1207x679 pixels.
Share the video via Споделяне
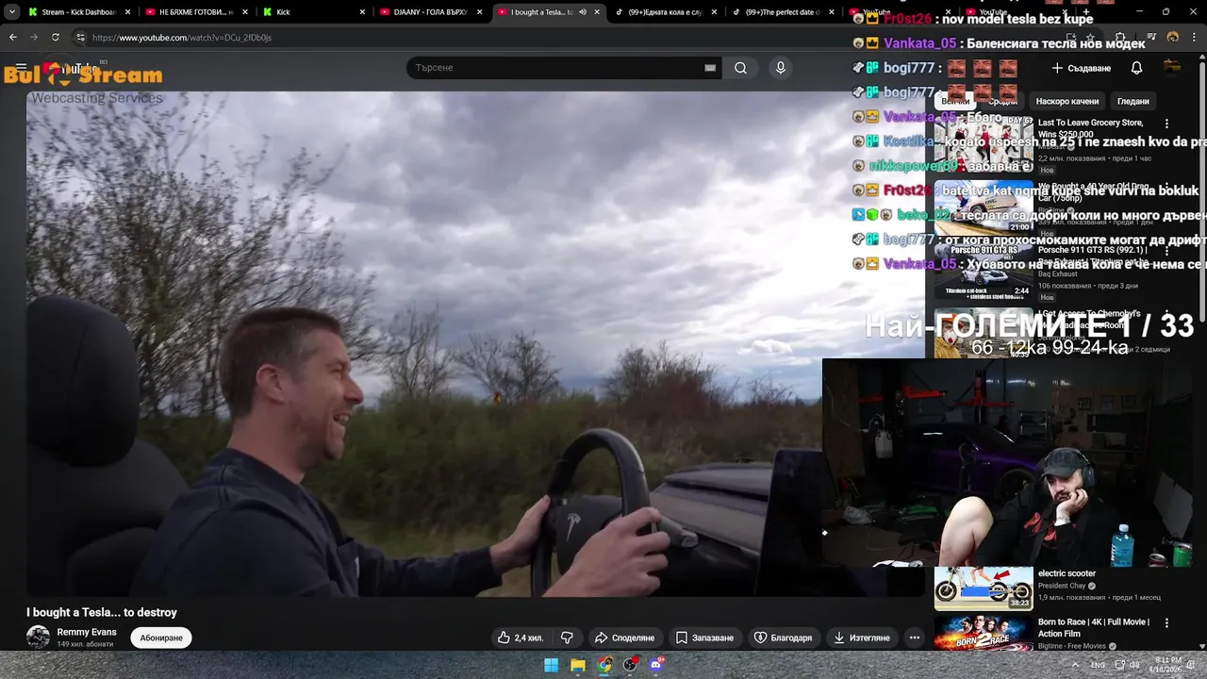coord(624,638)
